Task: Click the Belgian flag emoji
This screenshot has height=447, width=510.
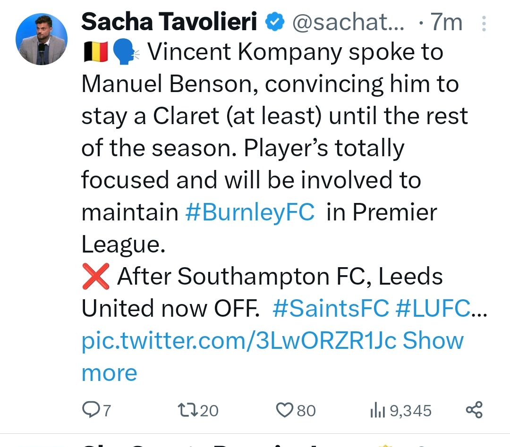Action: tap(96, 52)
